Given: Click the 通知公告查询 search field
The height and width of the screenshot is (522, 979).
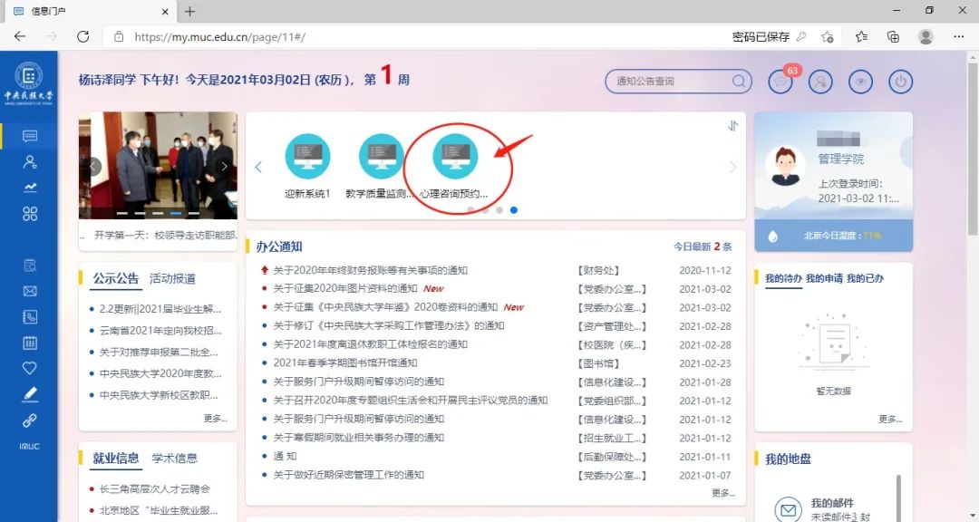Looking at the screenshot, I should click(671, 82).
